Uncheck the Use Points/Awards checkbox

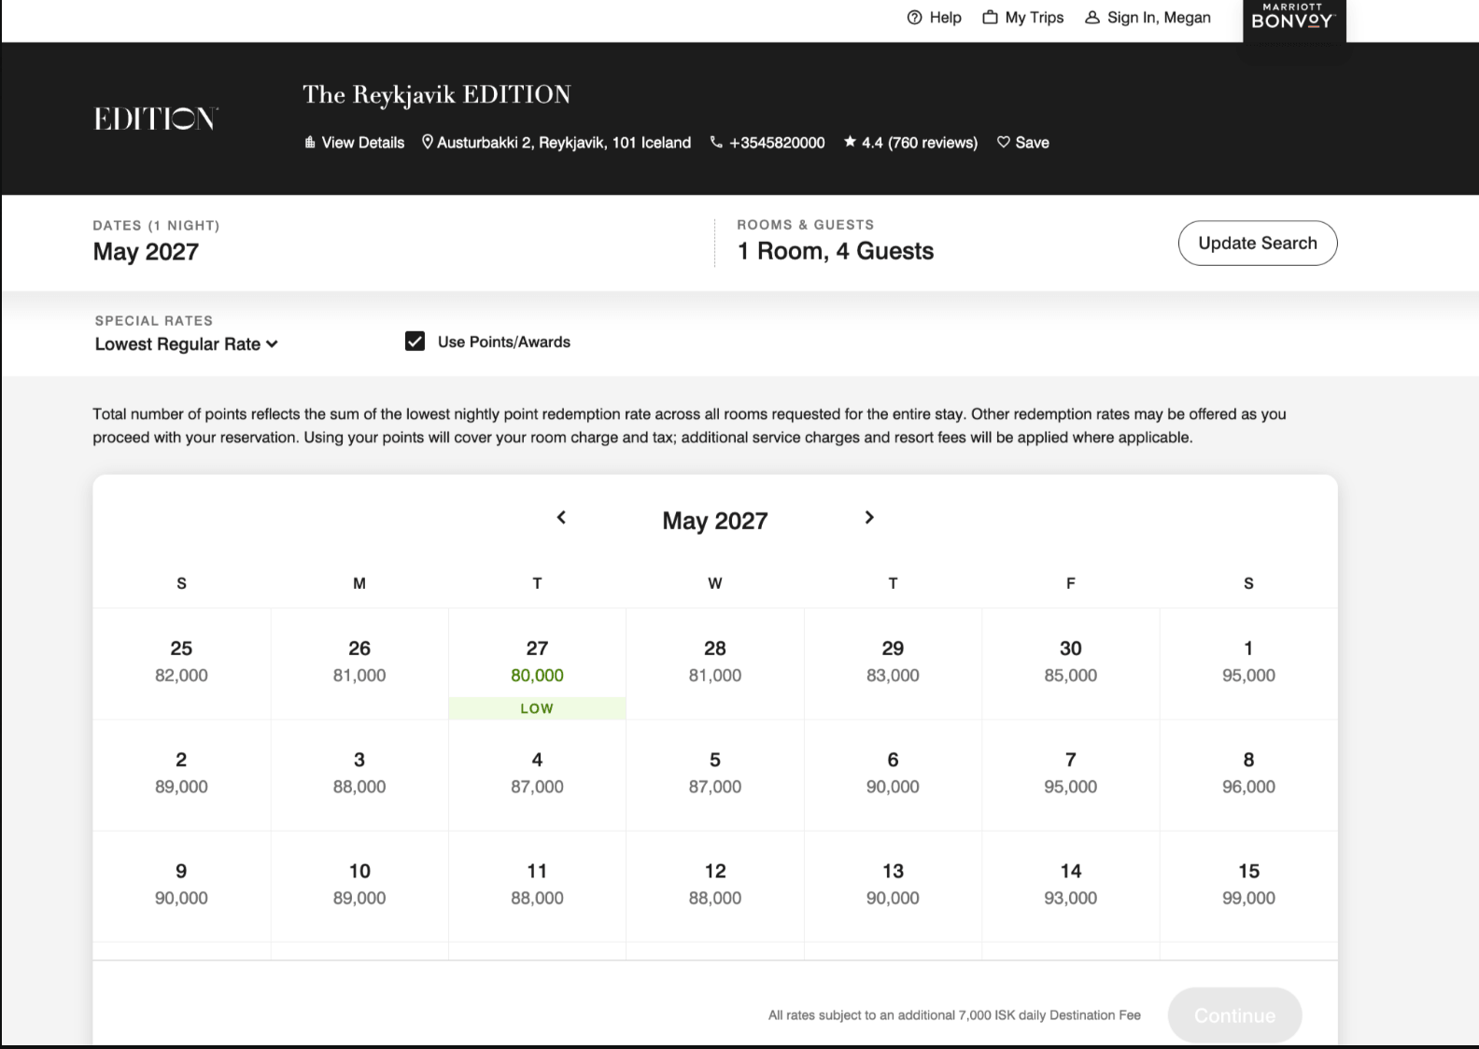[x=415, y=342]
